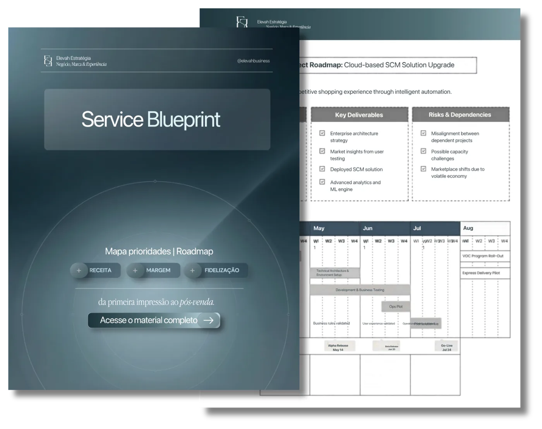Toggle the Market insights from user testing checkbox
Screen dimensions: 542x429
click(x=322, y=151)
